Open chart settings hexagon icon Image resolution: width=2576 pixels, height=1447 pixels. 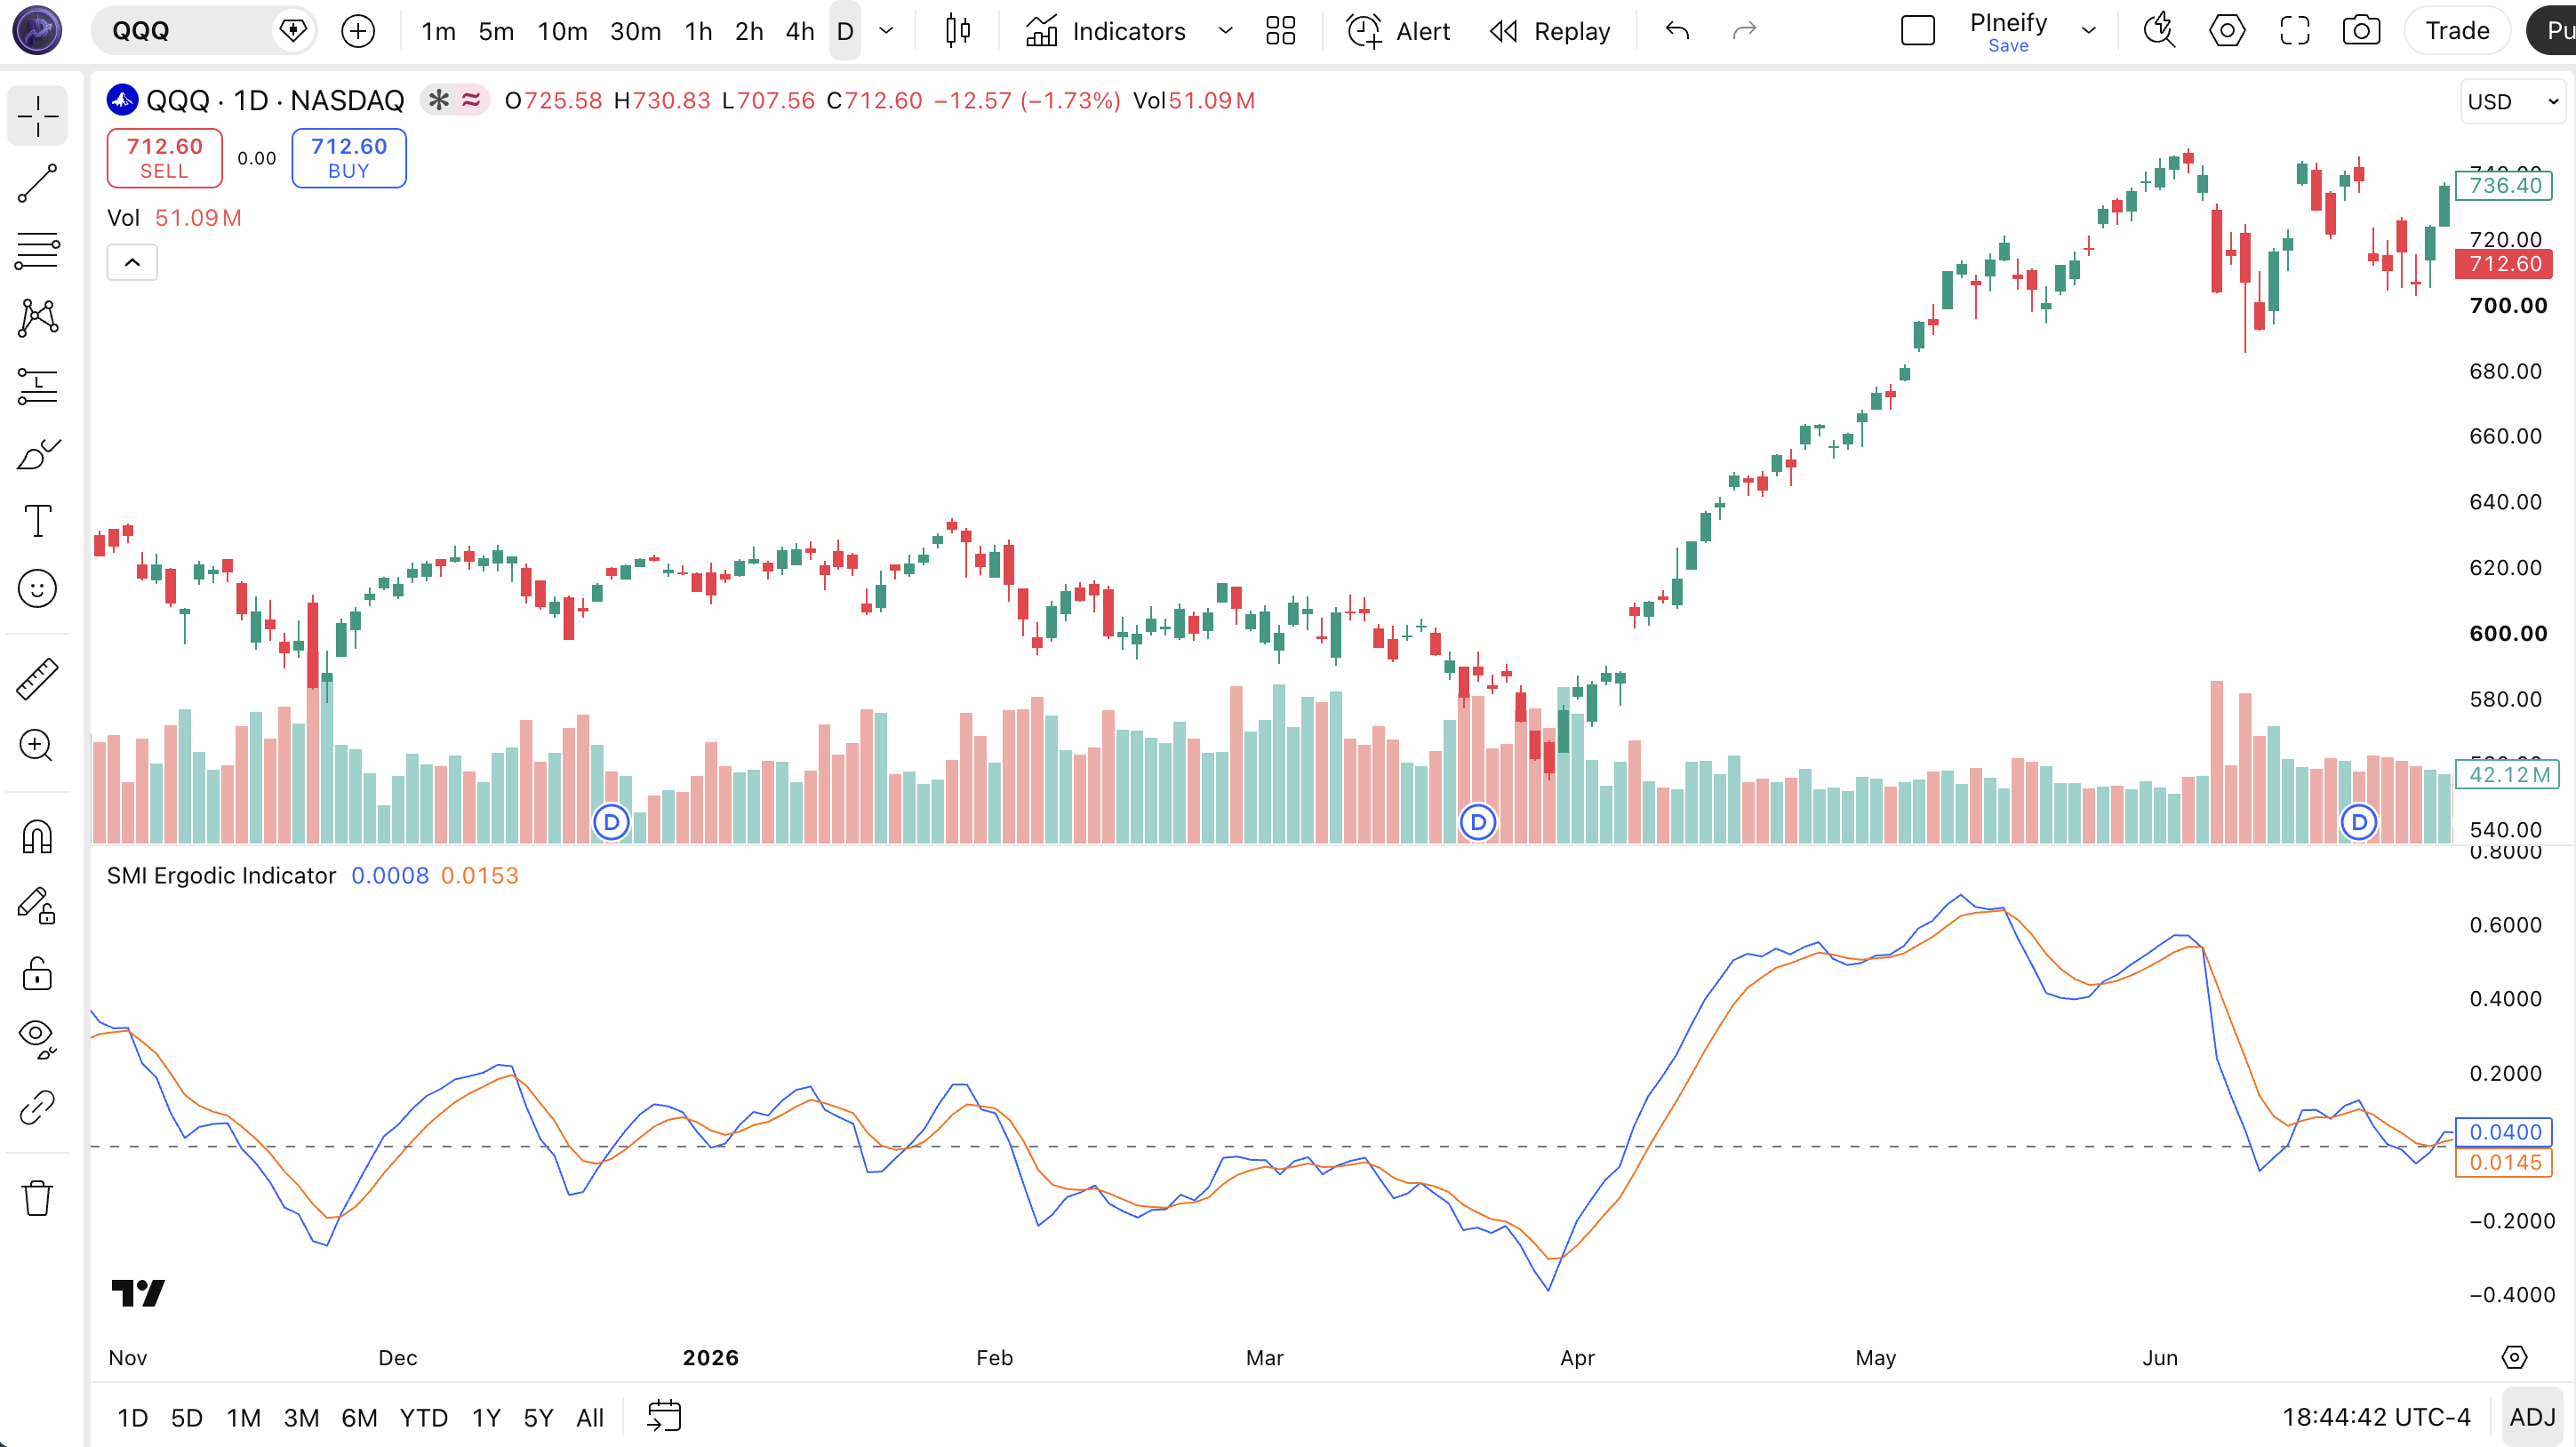pos(2227,31)
